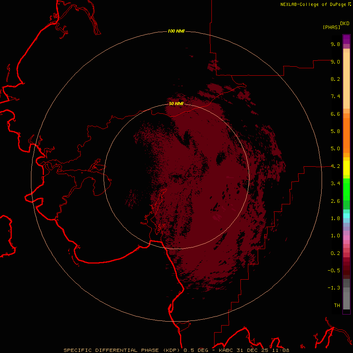Click the "50 NMI" range ring label
The height and width of the screenshot is (353, 353).
tap(176, 104)
